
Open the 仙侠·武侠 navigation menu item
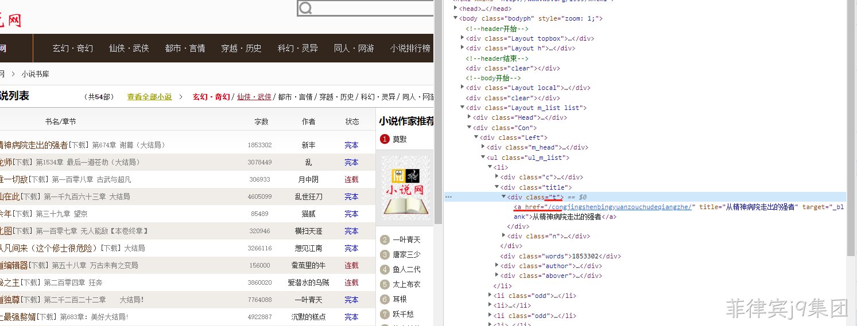pos(129,48)
